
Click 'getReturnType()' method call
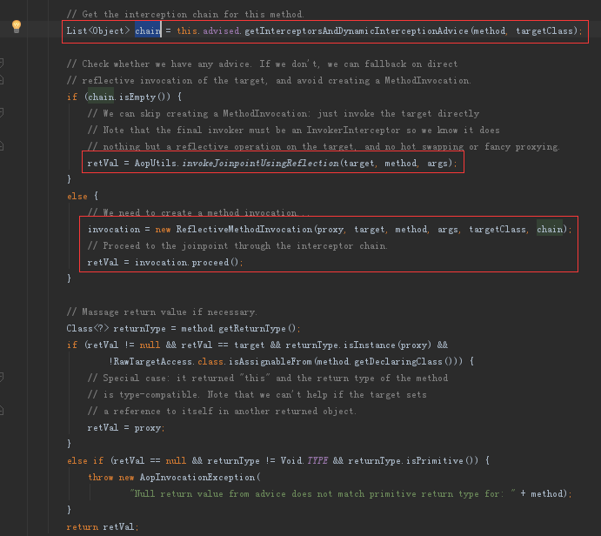pos(257,329)
